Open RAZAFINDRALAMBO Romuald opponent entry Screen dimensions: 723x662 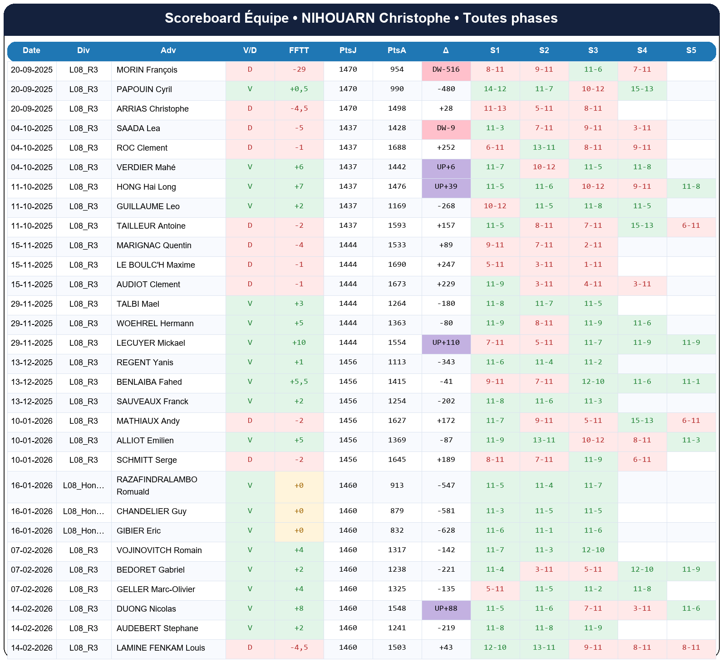pyautogui.click(x=157, y=485)
